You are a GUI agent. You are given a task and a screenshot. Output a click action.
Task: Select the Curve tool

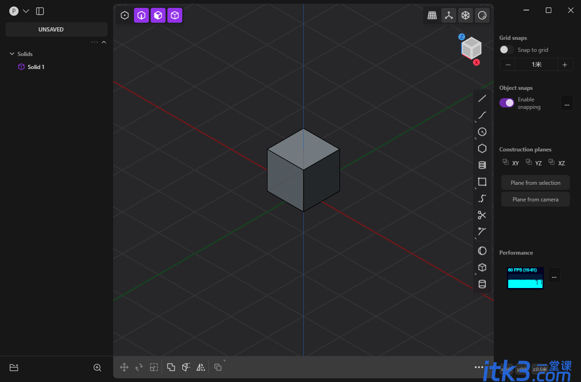click(x=482, y=115)
